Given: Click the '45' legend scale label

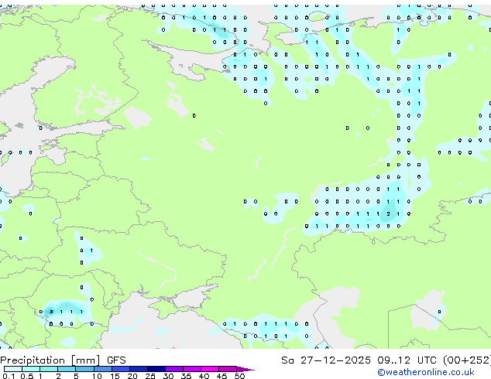Looking at the screenshot, I should (221, 376).
